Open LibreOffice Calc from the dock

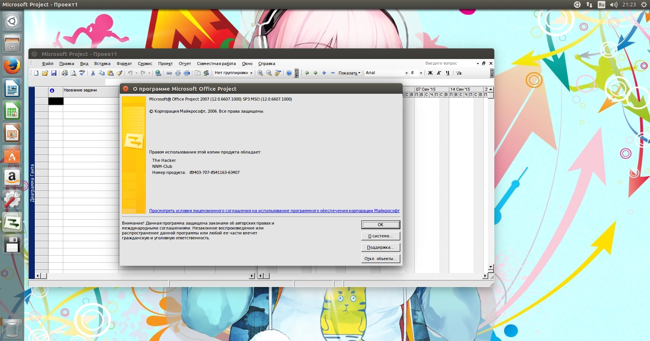pyautogui.click(x=12, y=111)
